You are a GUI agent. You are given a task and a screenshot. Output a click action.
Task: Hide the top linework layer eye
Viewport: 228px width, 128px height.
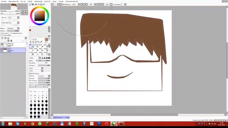[2, 44]
